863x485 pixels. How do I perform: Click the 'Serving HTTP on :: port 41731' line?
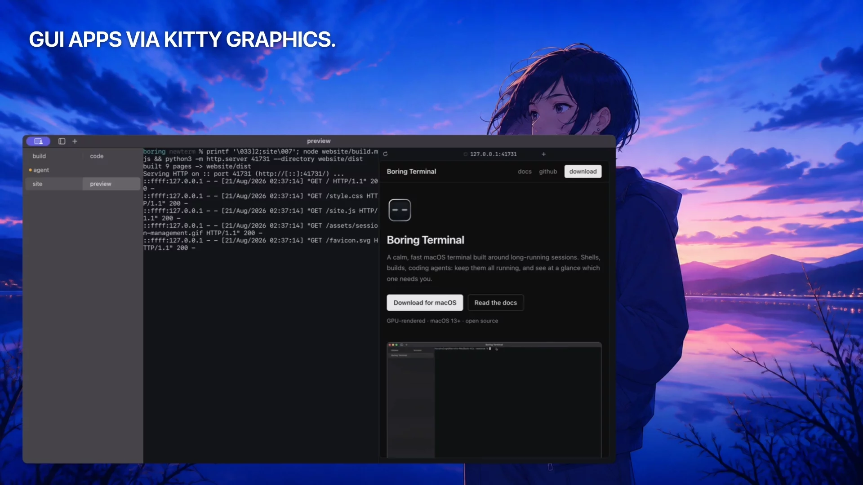click(243, 174)
